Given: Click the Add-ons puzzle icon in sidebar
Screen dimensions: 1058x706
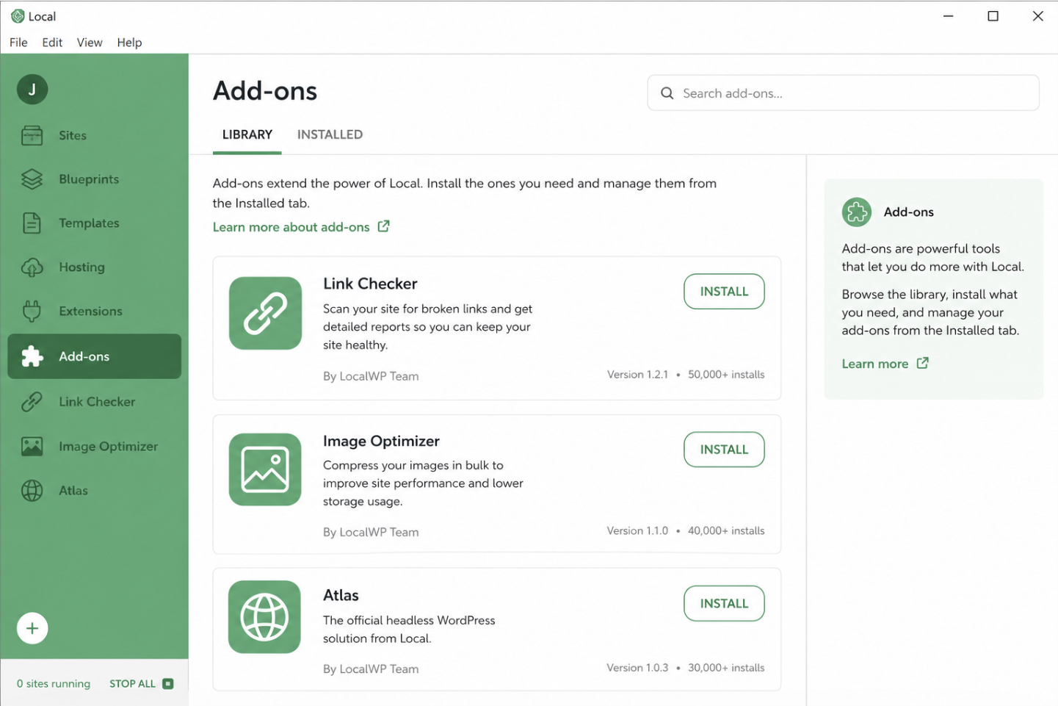Looking at the screenshot, I should coord(32,356).
